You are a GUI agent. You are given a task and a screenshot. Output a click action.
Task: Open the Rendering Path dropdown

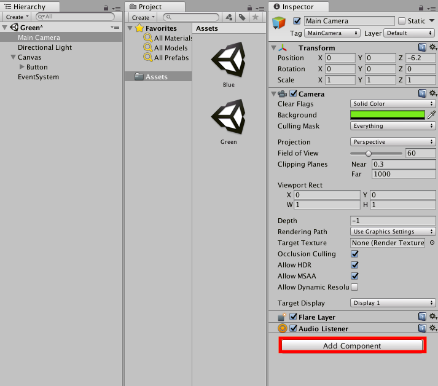tap(393, 232)
